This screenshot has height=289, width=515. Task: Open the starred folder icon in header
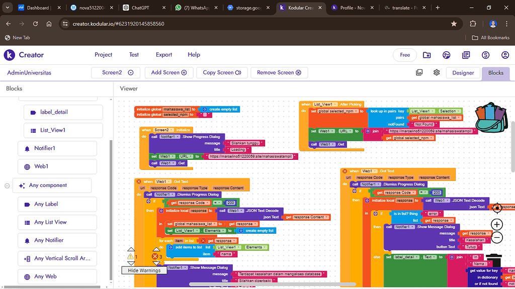426,55
